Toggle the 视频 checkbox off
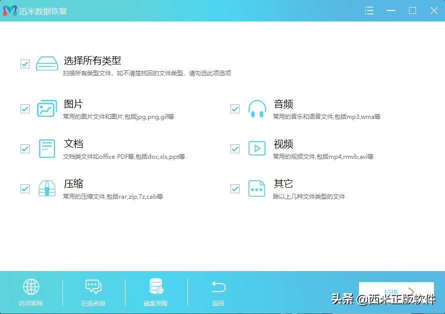Viewport: 445px width, 314px height. tap(234, 148)
